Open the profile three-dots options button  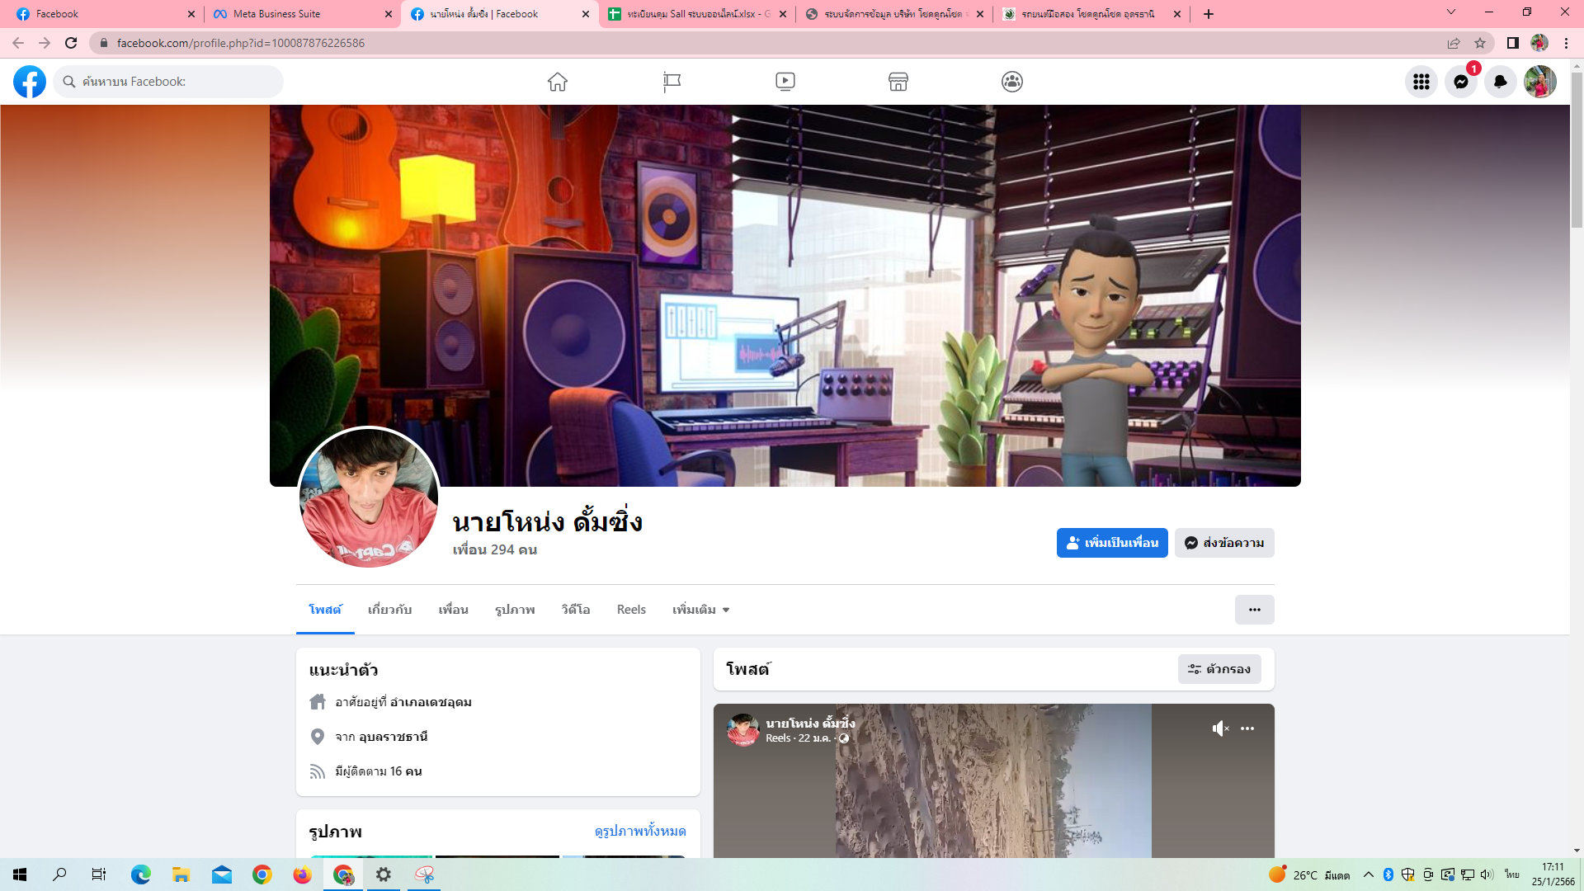tap(1254, 610)
